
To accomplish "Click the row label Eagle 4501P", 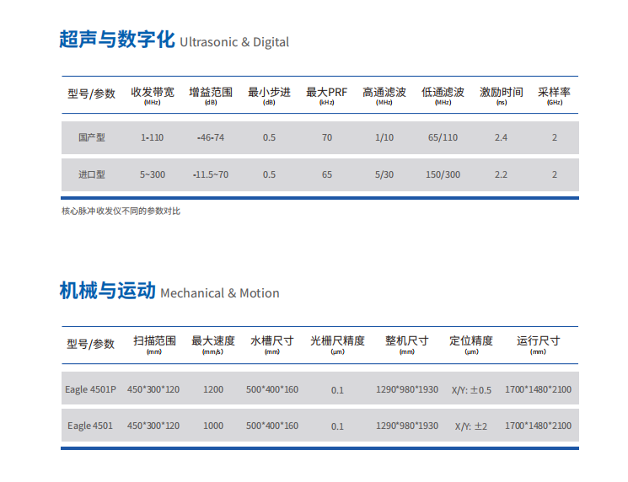I will click(x=90, y=389).
